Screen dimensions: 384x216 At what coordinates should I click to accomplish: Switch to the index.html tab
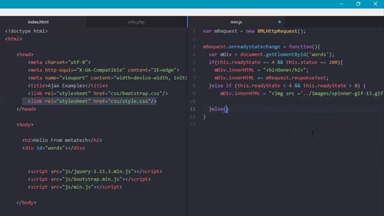pyautogui.click(x=38, y=22)
